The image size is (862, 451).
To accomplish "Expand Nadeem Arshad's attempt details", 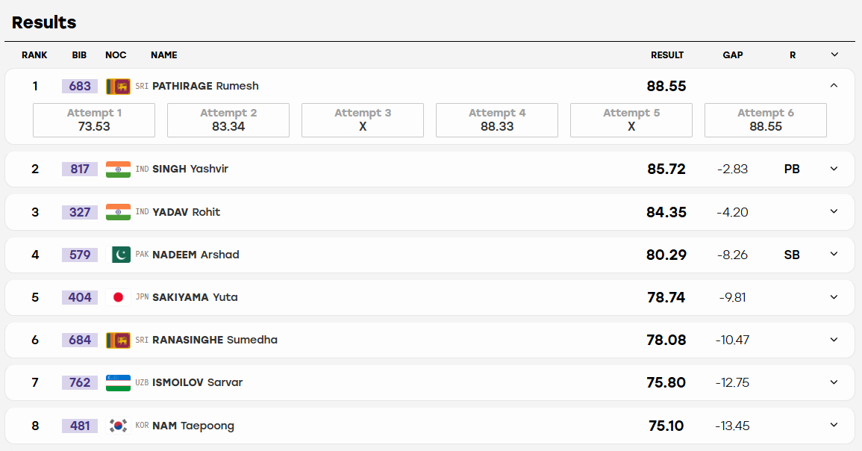I will [x=834, y=254].
